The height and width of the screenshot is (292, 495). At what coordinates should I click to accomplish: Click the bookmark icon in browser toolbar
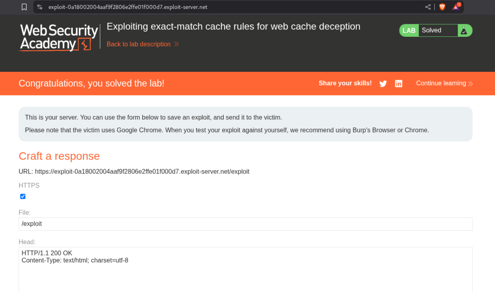click(x=24, y=7)
